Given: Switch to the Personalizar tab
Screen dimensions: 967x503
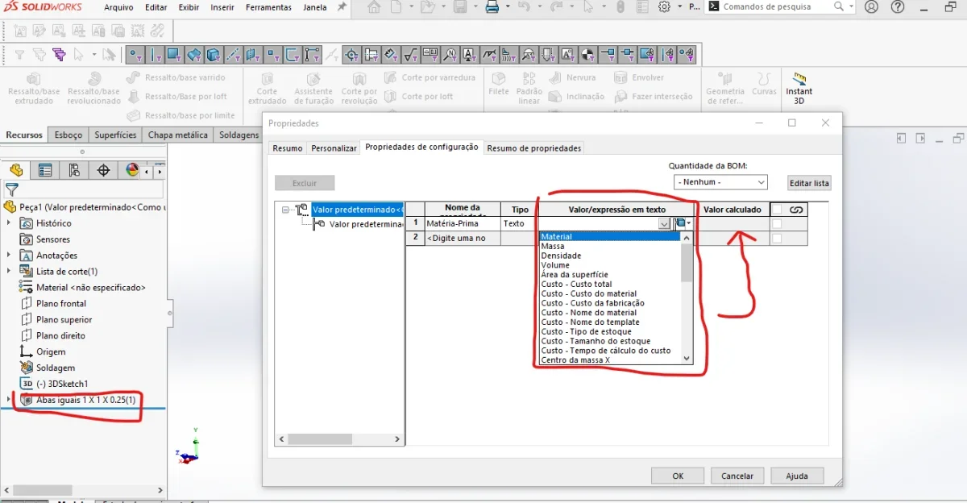Looking at the screenshot, I should (334, 148).
